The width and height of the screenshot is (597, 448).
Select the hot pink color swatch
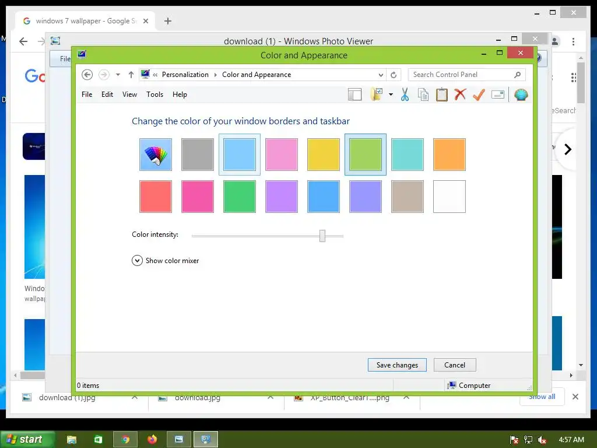tap(198, 197)
